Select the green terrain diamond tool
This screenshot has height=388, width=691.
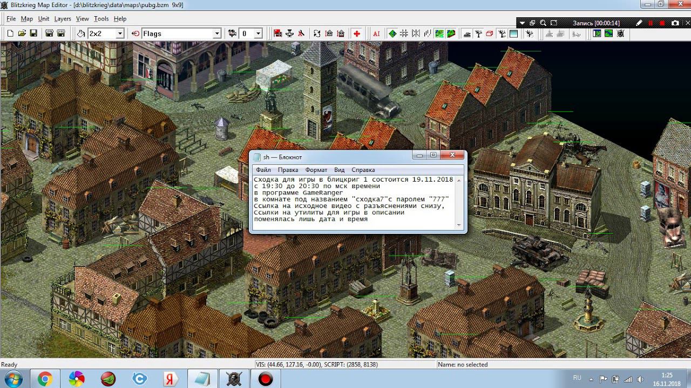click(392, 33)
